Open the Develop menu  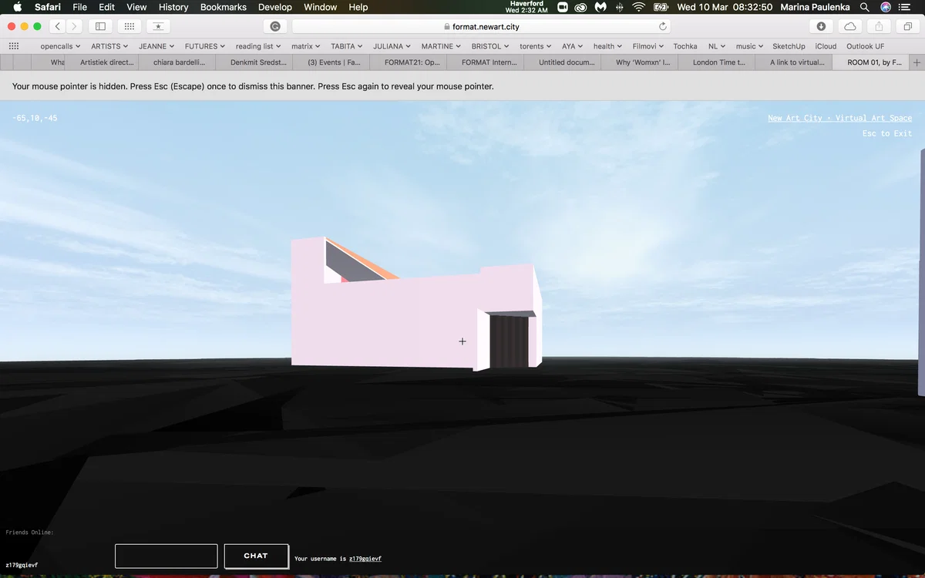coord(275,7)
